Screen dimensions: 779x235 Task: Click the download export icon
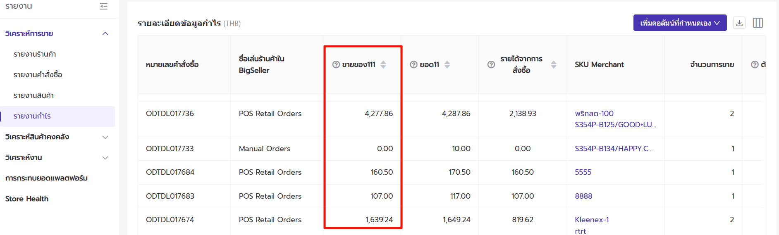click(739, 23)
